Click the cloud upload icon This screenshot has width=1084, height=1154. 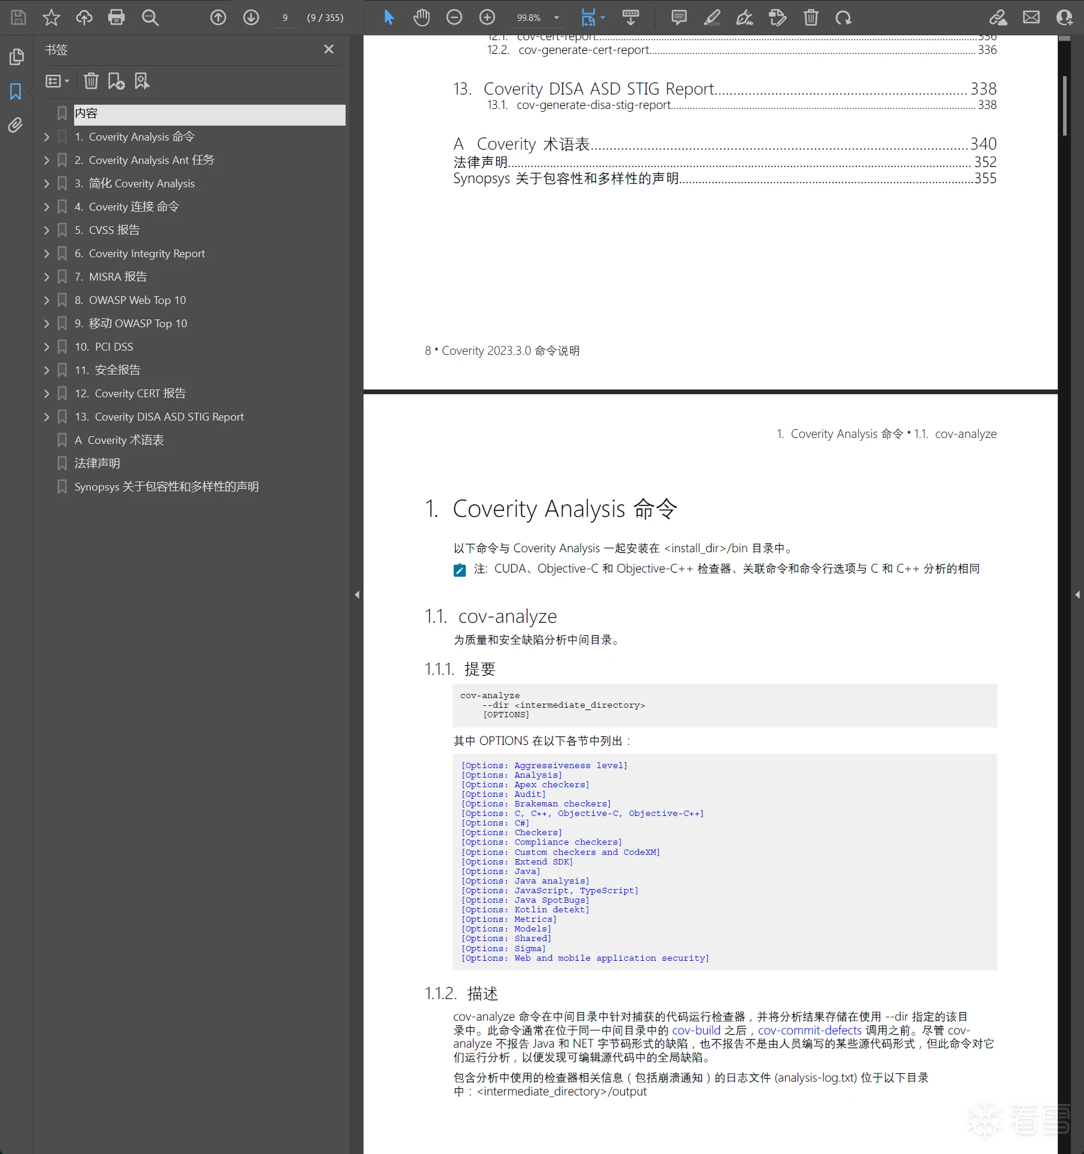(x=84, y=17)
